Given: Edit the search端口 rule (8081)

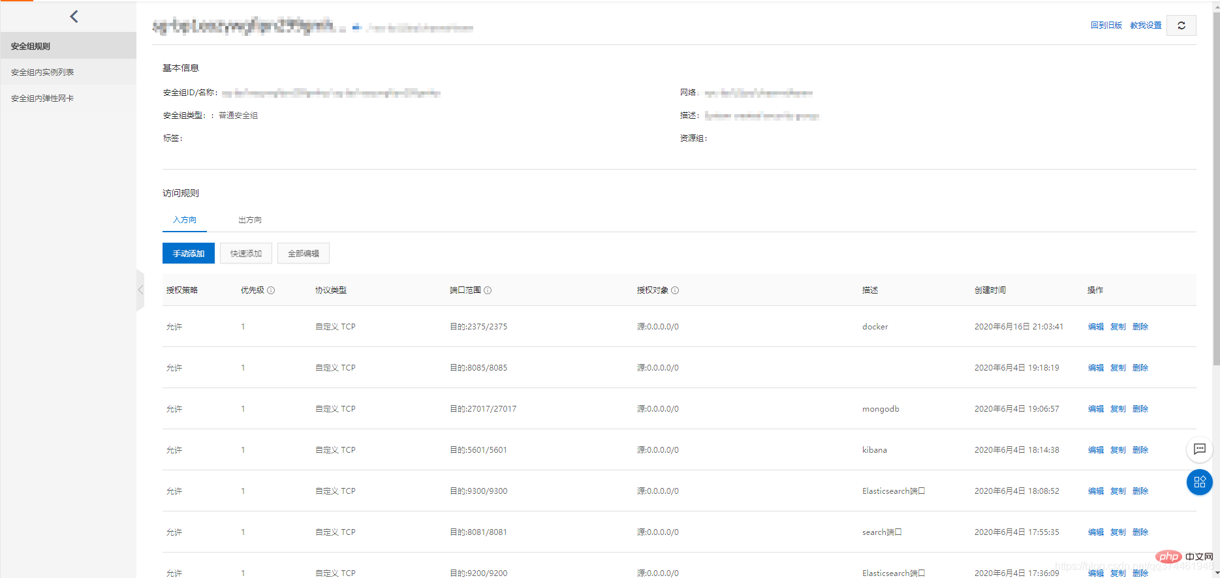Looking at the screenshot, I should coord(1096,532).
